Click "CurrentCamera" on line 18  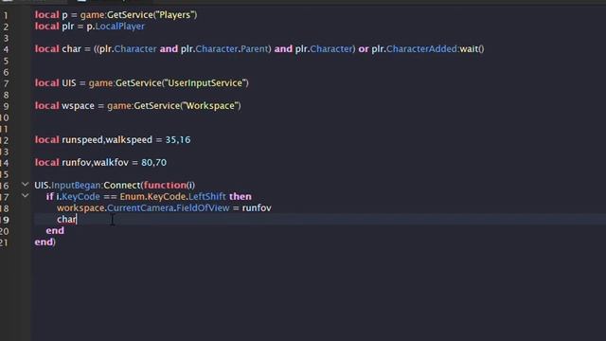(x=140, y=208)
